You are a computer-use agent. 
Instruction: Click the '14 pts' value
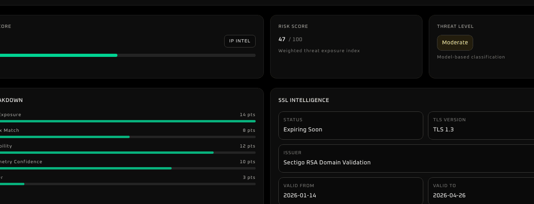(x=248, y=115)
